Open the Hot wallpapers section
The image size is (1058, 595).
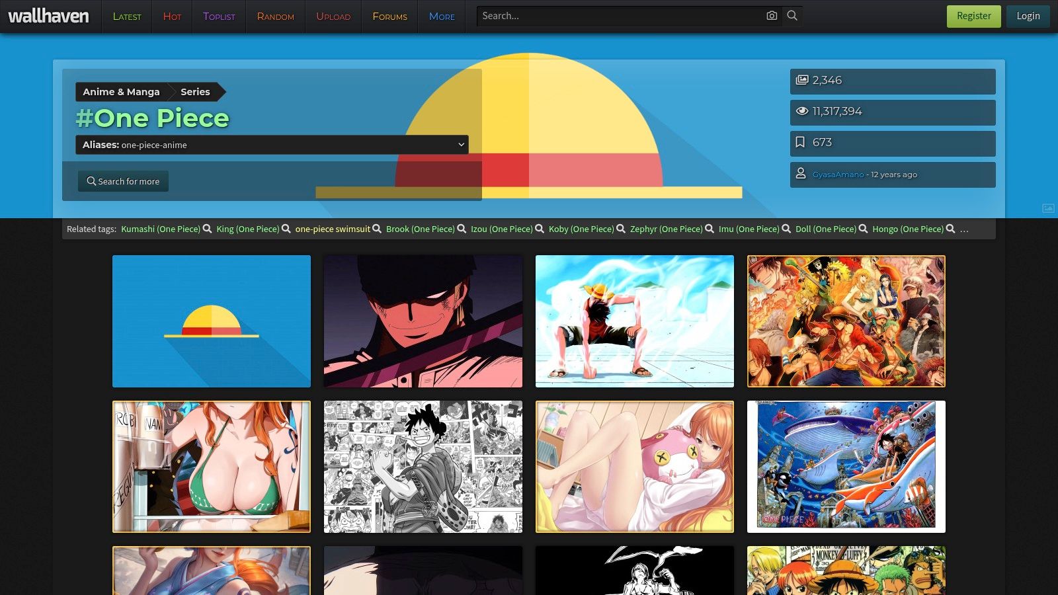(172, 17)
